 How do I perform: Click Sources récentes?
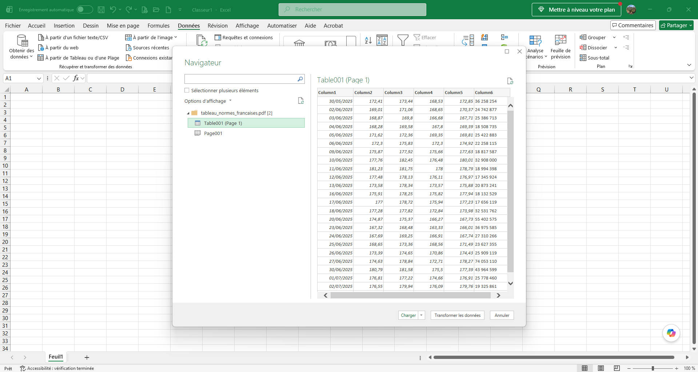[x=147, y=48]
